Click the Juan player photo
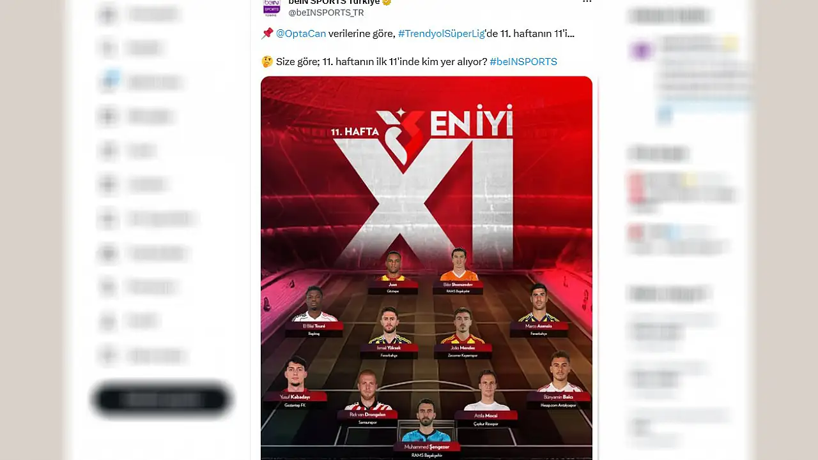 point(394,267)
